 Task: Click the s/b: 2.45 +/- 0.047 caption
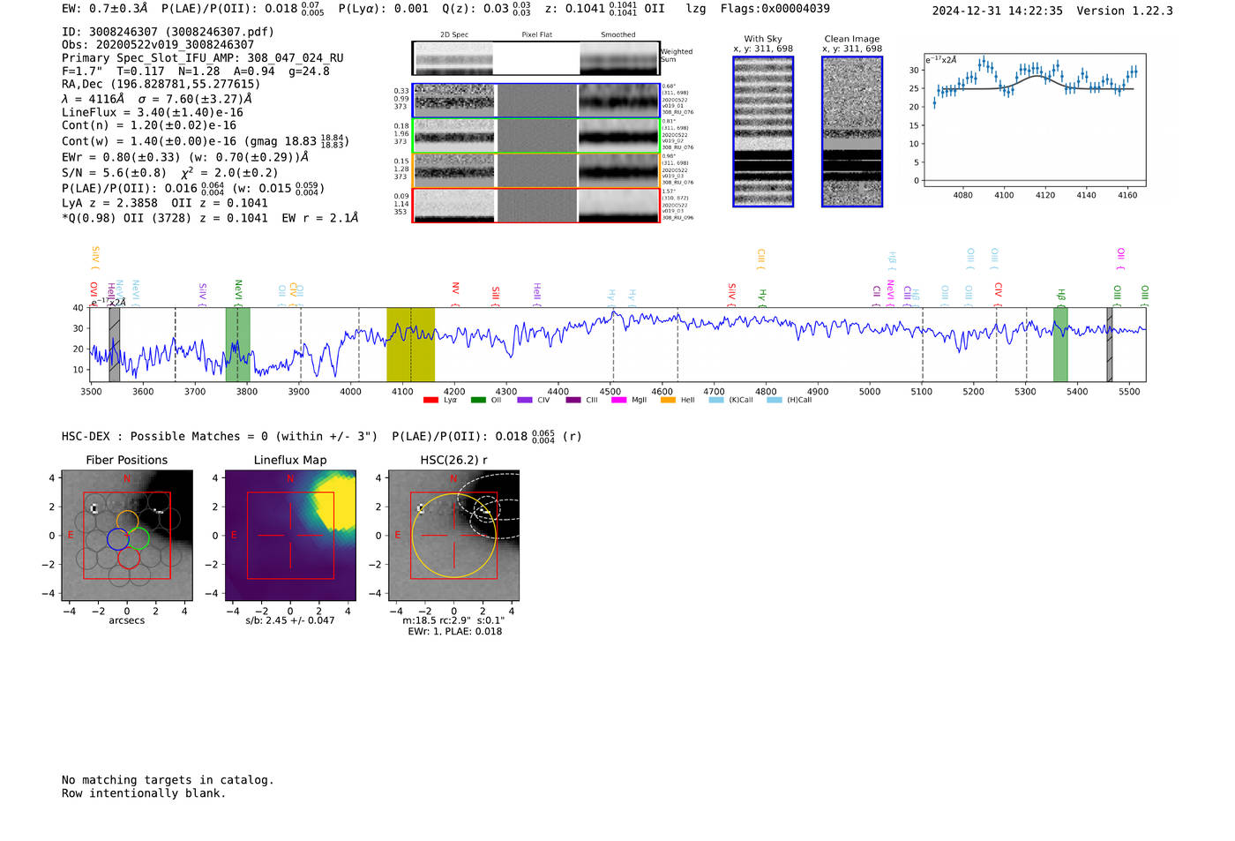click(x=290, y=620)
